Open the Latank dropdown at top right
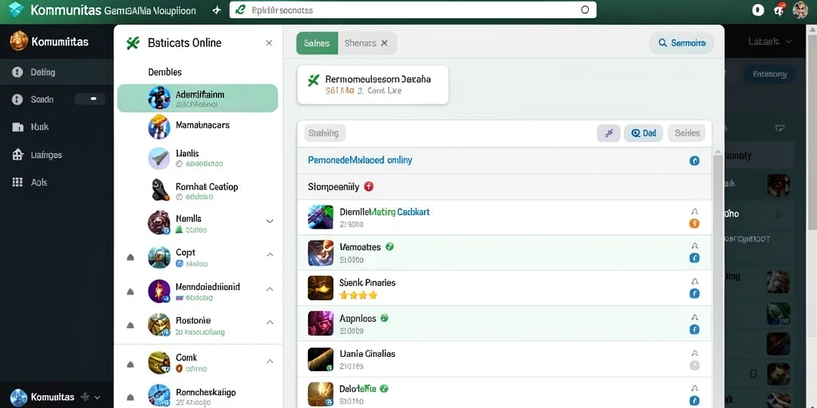Viewport: 817px width, 408px height. pyautogui.click(x=770, y=41)
